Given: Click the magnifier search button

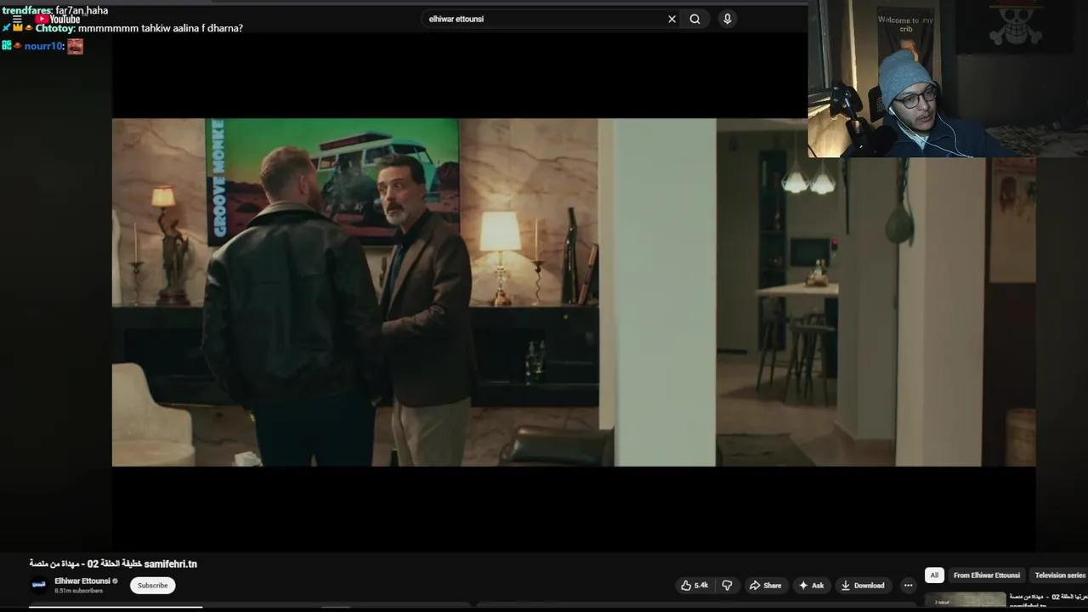Looking at the screenshot, I should [695, 19].
